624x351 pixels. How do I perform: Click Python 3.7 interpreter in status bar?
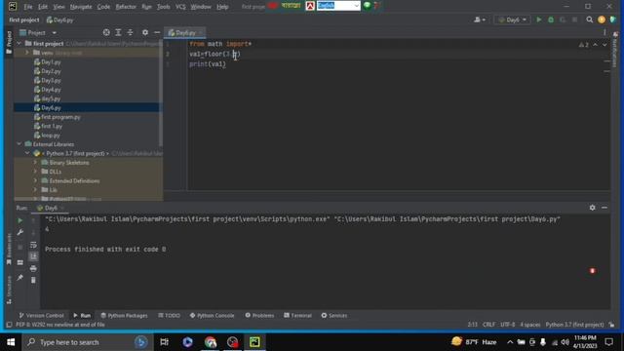click(x=574, y=325)
